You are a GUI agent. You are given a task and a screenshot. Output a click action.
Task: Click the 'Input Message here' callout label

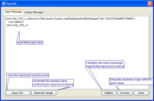[x=30, y=43]
